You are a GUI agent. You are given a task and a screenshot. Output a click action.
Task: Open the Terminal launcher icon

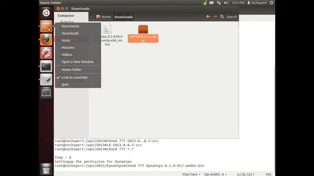[46, 66]
